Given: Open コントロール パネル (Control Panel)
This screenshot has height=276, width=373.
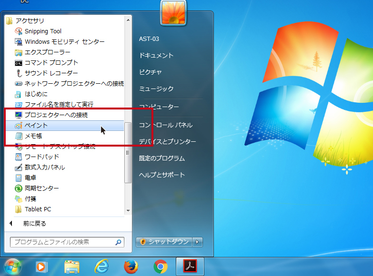Looking at the screenshot, I should pyautogui.click(x=165, y=125).
